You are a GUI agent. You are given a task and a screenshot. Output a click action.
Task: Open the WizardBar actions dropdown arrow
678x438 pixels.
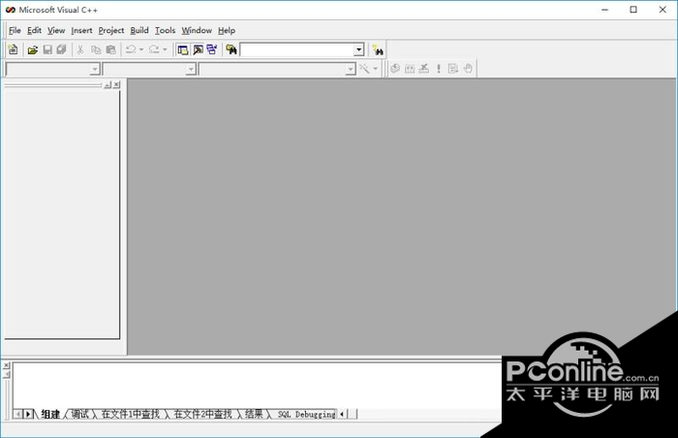(x=376, y=69)
